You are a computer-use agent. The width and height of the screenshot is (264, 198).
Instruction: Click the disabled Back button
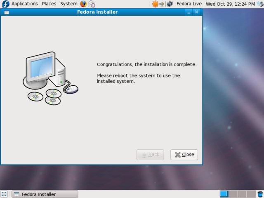point(150,155)
